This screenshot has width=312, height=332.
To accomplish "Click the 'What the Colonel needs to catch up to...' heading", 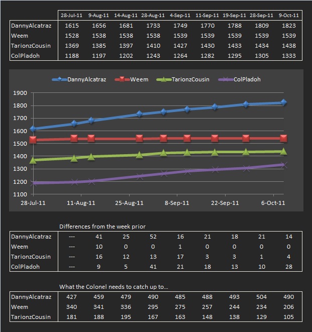I will 114,287.
